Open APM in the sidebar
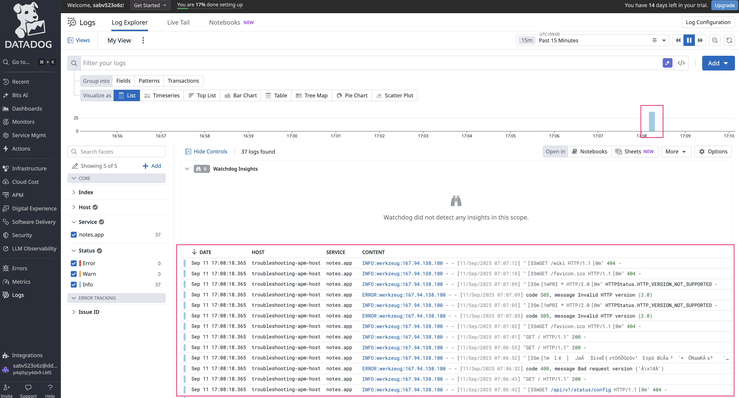 17,195
